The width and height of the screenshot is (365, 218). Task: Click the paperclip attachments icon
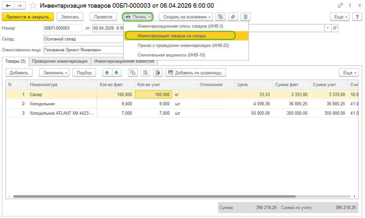pos(233,17)
